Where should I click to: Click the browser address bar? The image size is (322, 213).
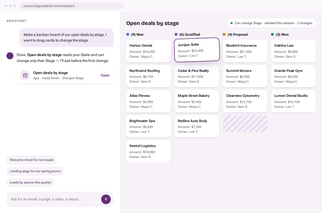click(x=72, y=6)
